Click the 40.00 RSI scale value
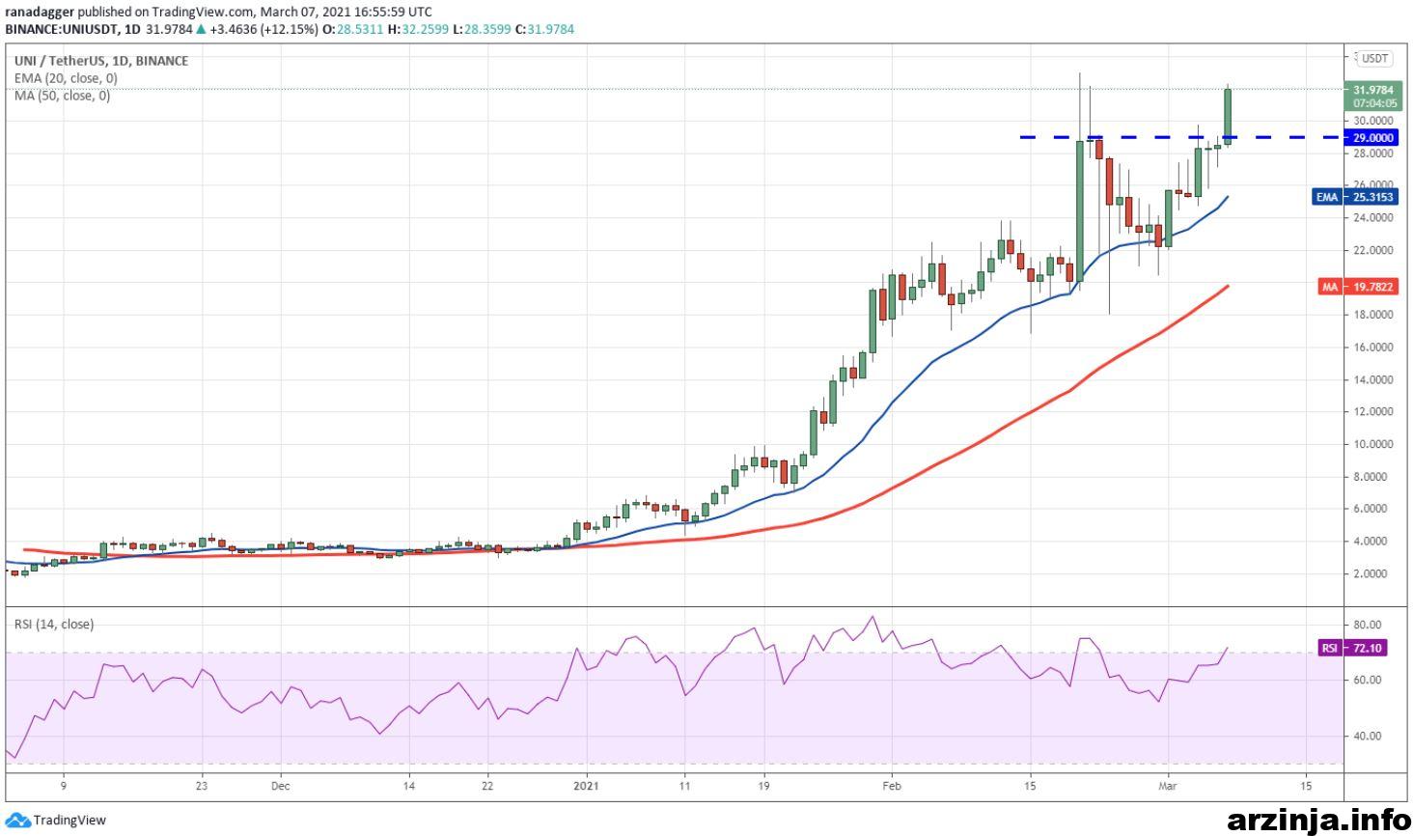 click(x=1367, y=736)
